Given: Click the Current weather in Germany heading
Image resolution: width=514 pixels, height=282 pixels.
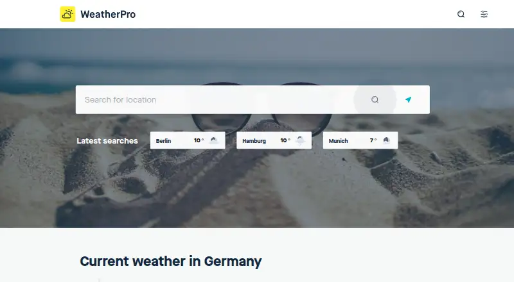Looking at the screenshot, I should click(171, 261).
